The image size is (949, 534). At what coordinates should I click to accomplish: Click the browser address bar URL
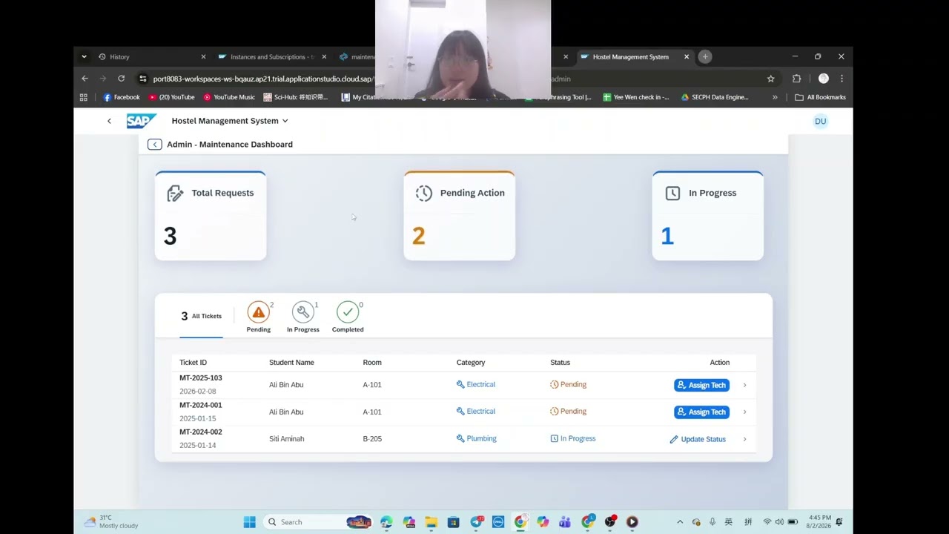tap(262, 79)
